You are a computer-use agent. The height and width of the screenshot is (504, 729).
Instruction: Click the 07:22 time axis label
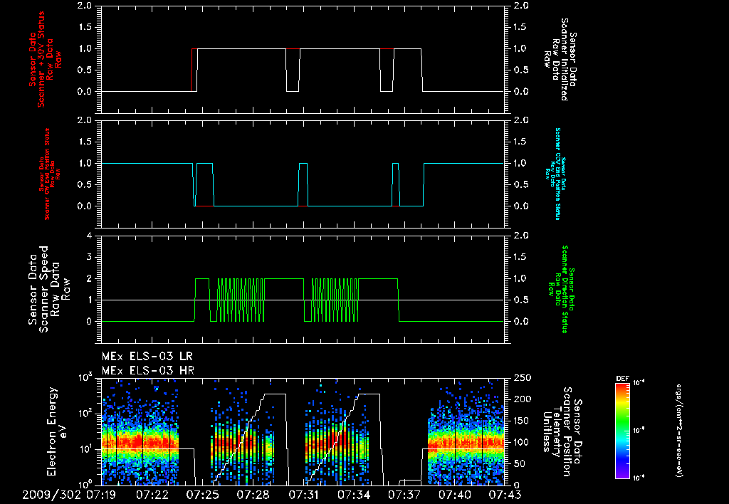point(152,495)
